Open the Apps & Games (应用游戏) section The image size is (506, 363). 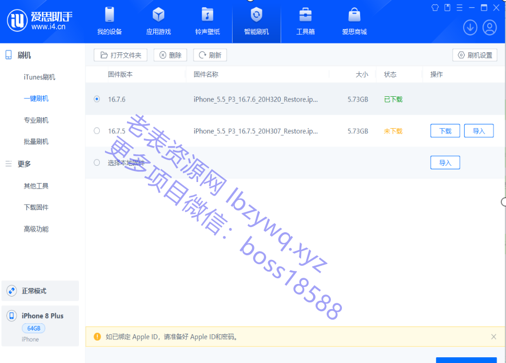tap(158, 21)
